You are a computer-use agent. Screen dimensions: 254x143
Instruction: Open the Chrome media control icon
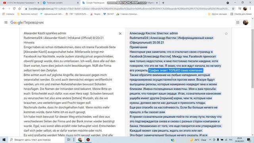[240, 9]
